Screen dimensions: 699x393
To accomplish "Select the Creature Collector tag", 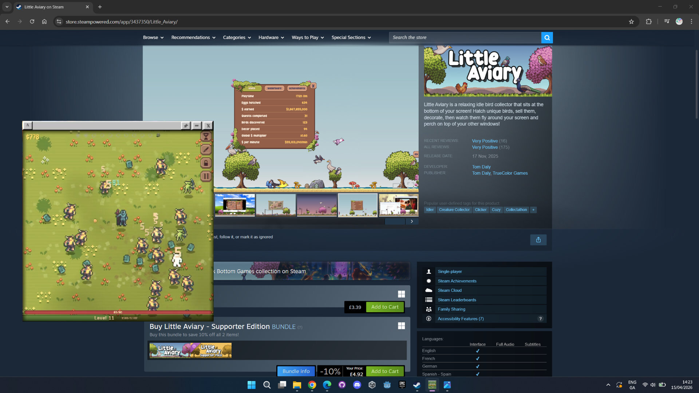I will click(454, 210).
